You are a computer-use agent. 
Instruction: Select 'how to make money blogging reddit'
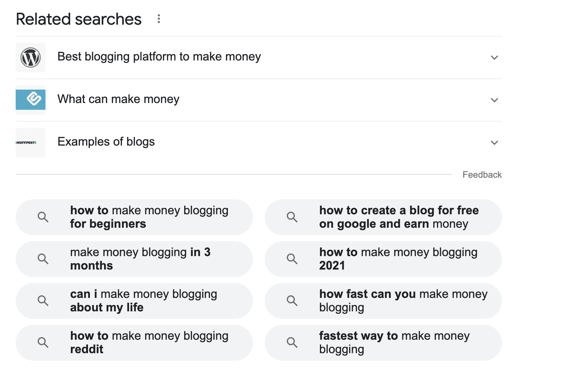149,342
